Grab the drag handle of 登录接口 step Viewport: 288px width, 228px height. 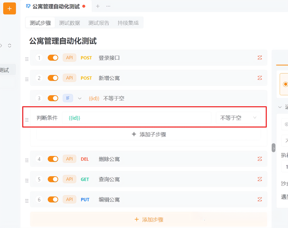(27, 59)
